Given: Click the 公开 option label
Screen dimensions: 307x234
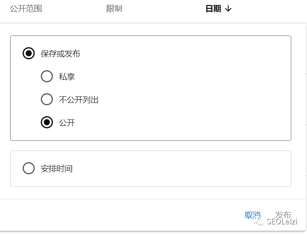Looking at the screenshot, I should click(x=67, y=123).
